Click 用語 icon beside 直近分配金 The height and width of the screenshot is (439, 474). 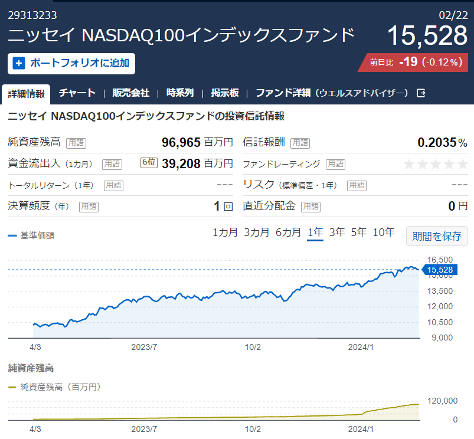coord(310,207)
